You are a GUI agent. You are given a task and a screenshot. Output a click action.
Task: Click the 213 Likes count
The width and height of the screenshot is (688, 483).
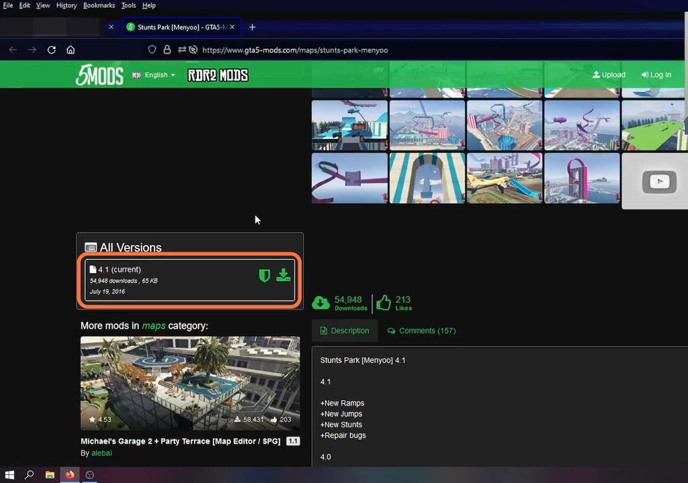[403, 303]
